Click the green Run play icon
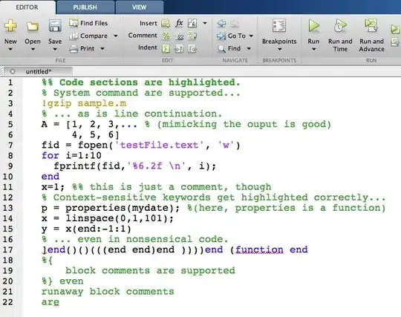Image resolution: width=401 pixels, height=317 pixels. point(314,26)
